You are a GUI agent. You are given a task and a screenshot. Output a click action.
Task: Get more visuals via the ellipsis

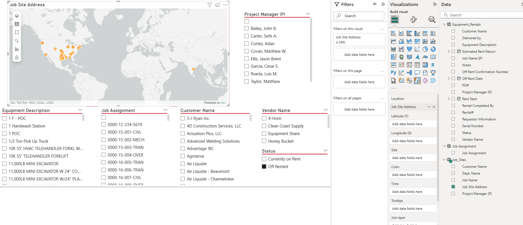point(394,88)
